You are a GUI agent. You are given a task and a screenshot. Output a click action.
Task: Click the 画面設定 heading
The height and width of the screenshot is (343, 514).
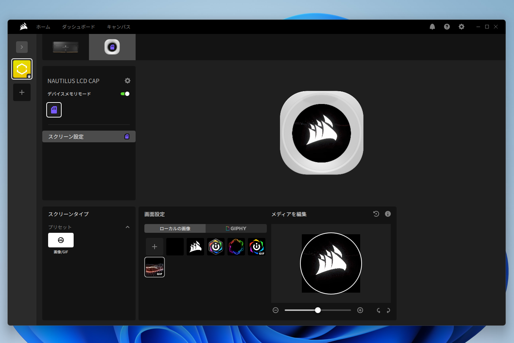click(155, 214)
